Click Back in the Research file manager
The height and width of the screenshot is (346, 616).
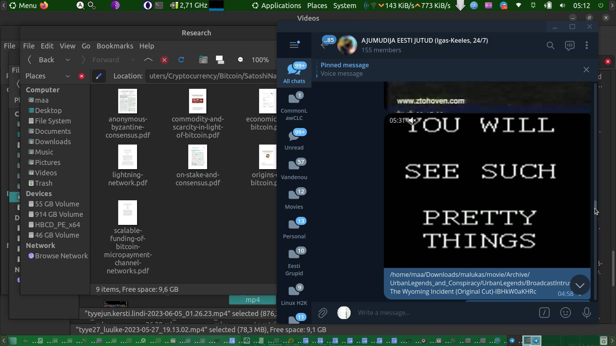click(41, 60)
